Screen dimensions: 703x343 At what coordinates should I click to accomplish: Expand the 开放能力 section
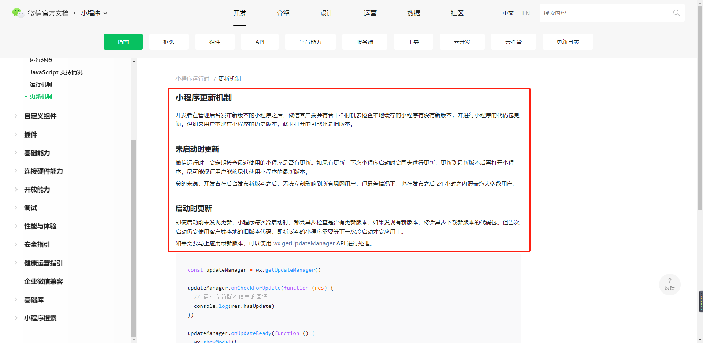click(x=37, y=190)
